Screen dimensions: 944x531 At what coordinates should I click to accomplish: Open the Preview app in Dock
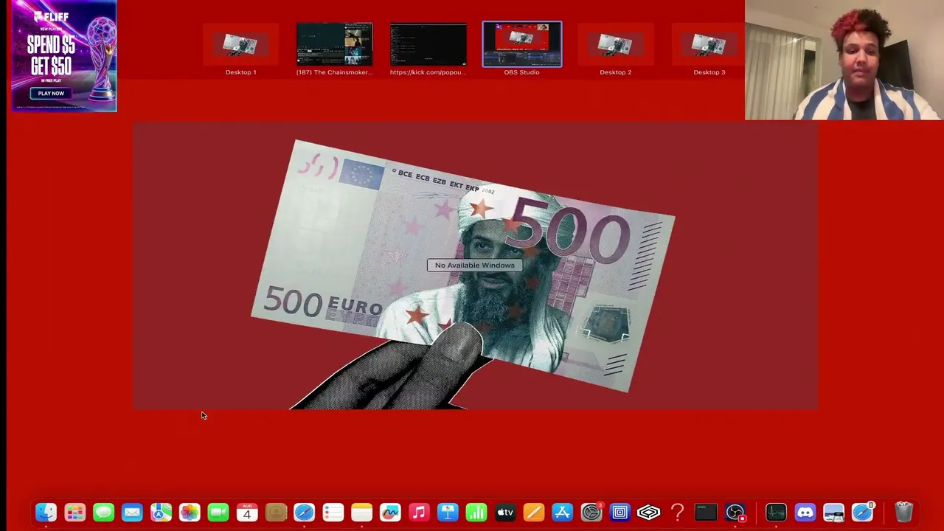tap(833, 512)
